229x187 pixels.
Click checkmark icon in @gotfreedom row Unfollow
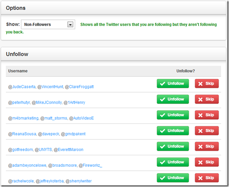162,147
